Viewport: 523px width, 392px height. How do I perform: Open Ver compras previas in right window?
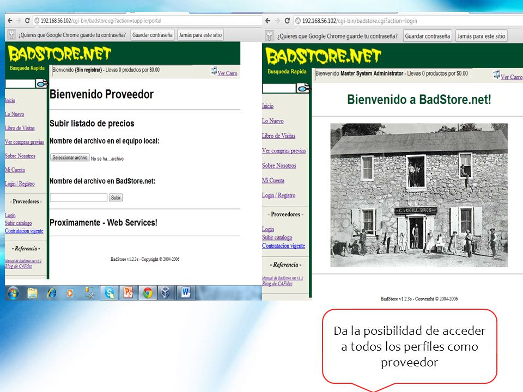pos(284,151)
